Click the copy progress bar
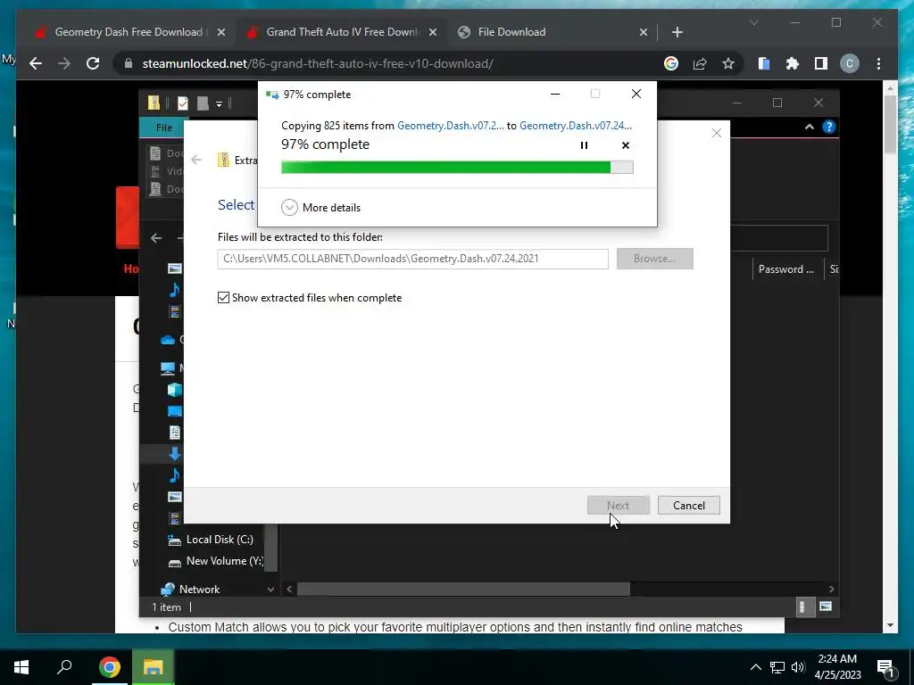The image size is (914, 685). [x=457, y=168]
